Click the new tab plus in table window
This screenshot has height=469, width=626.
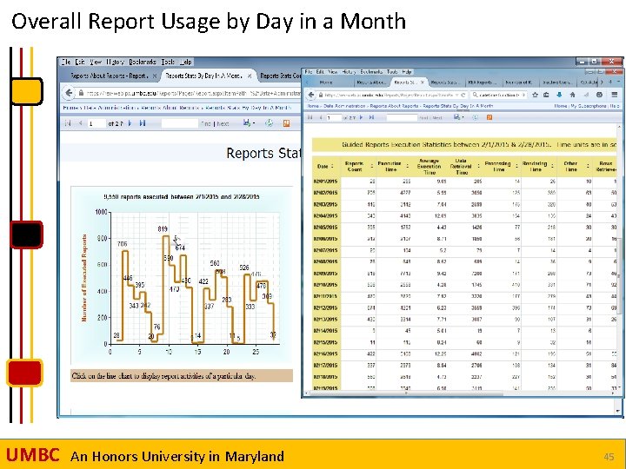pyautogui.click(x=610, y=82)
